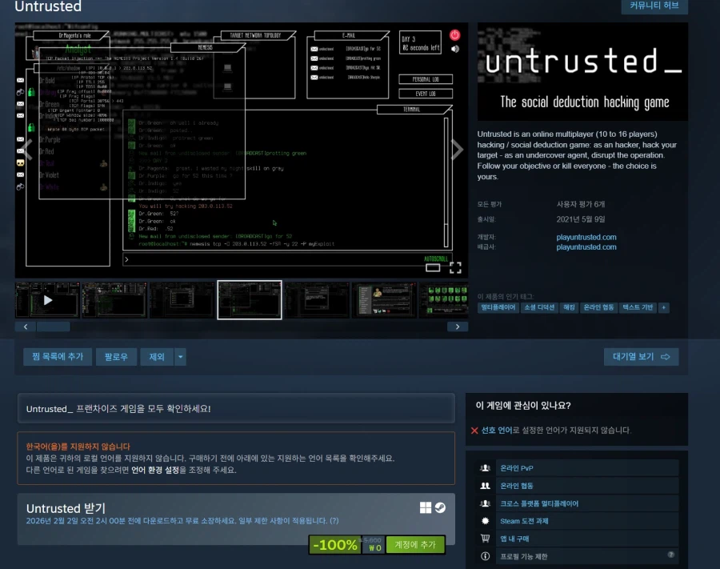The height and width of the screenshot is (569, 720).
Task: Click the green 계정에 추가 button
Action: pyautogui.click(x=414, y=545)
